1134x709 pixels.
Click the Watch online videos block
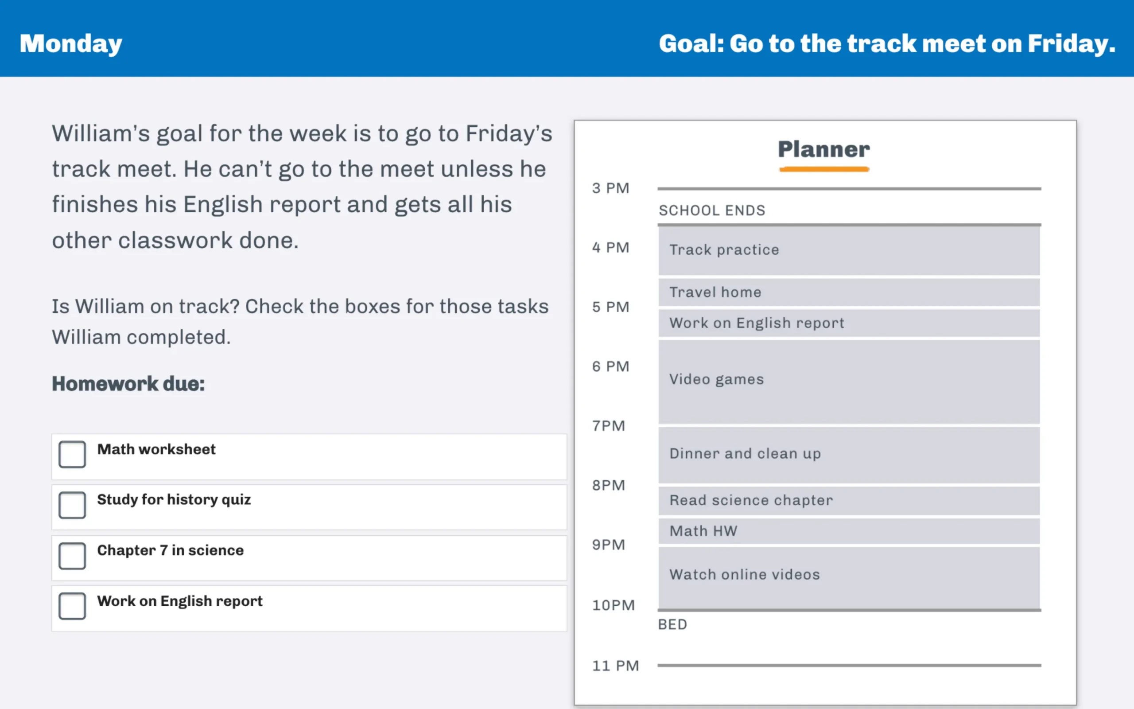(x=849, y=578)
